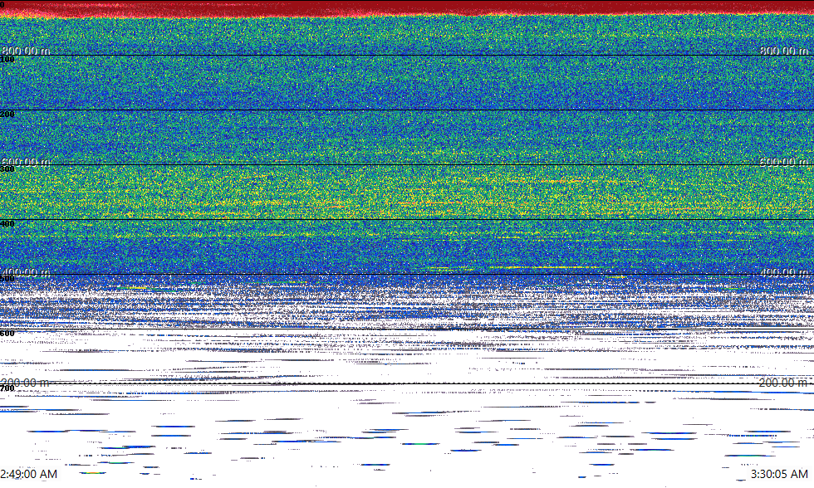Image resolution: width=814 pixels, height=488 pixels.
Task: Select the 200 depth tick label
Action: [7, 115]
